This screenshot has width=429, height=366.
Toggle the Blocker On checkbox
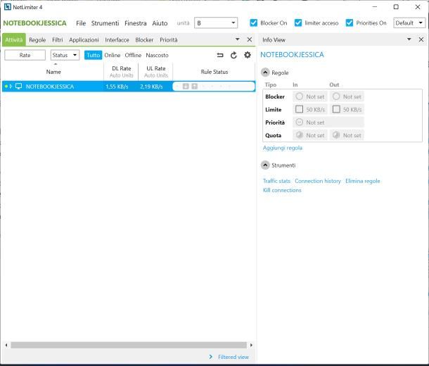click(254, 23)
